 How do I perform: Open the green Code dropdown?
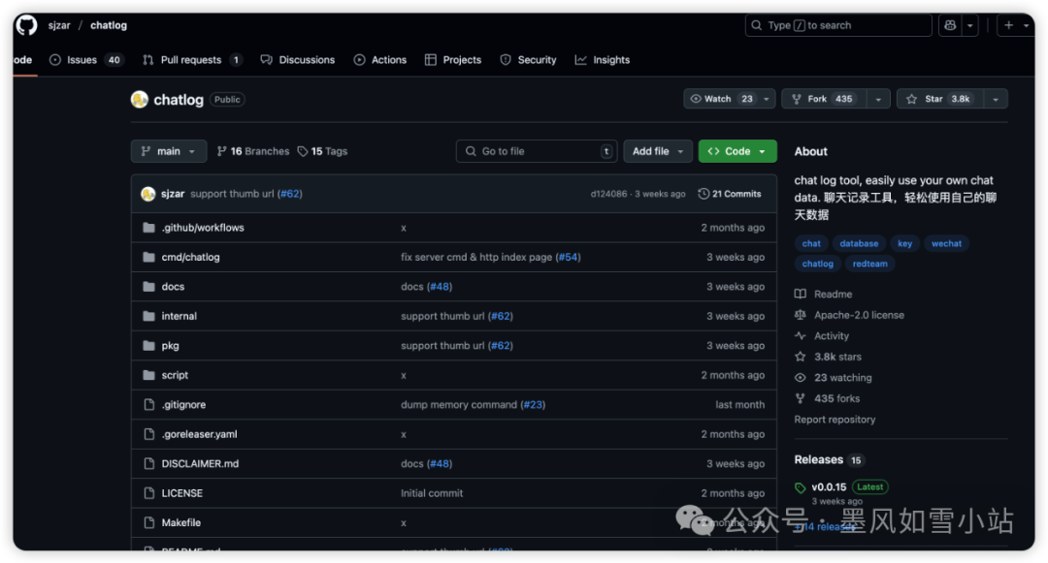pyautogui.click(x=737, y=151)
